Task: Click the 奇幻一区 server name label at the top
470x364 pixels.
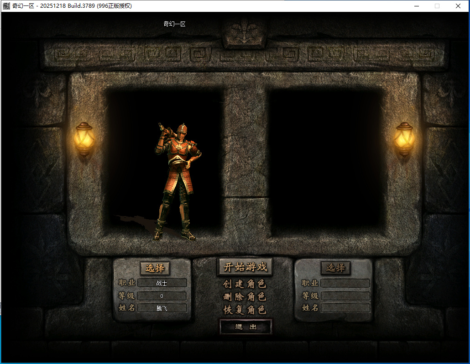Action: pos(174,24)
